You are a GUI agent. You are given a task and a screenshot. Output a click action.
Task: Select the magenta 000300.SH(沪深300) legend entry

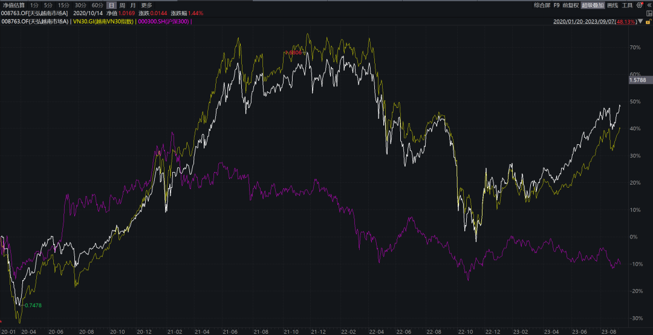click(x=164, y=22)
